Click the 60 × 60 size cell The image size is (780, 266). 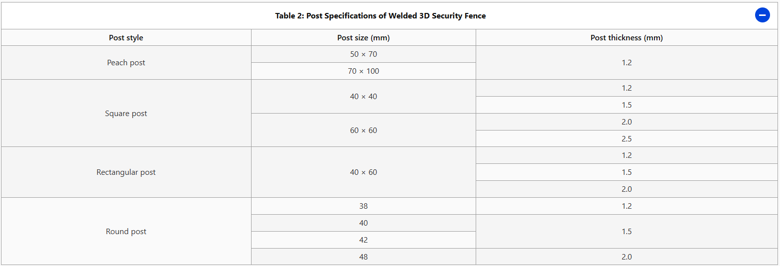tap(363, 131)
